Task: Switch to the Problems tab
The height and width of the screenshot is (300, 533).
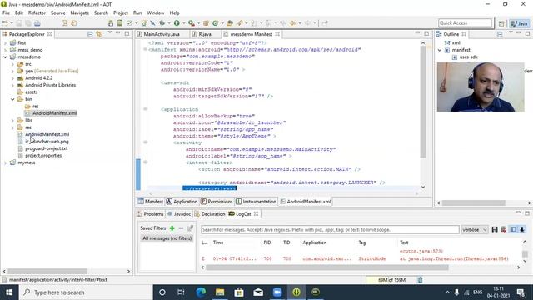Action: click(x=150, y=213)
